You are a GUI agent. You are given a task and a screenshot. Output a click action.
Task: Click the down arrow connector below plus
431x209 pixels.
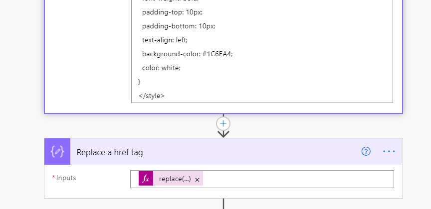pos(223,133)
